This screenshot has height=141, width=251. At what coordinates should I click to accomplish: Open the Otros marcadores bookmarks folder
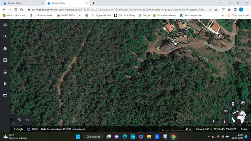pyautogui.click(x=238, y=15)
